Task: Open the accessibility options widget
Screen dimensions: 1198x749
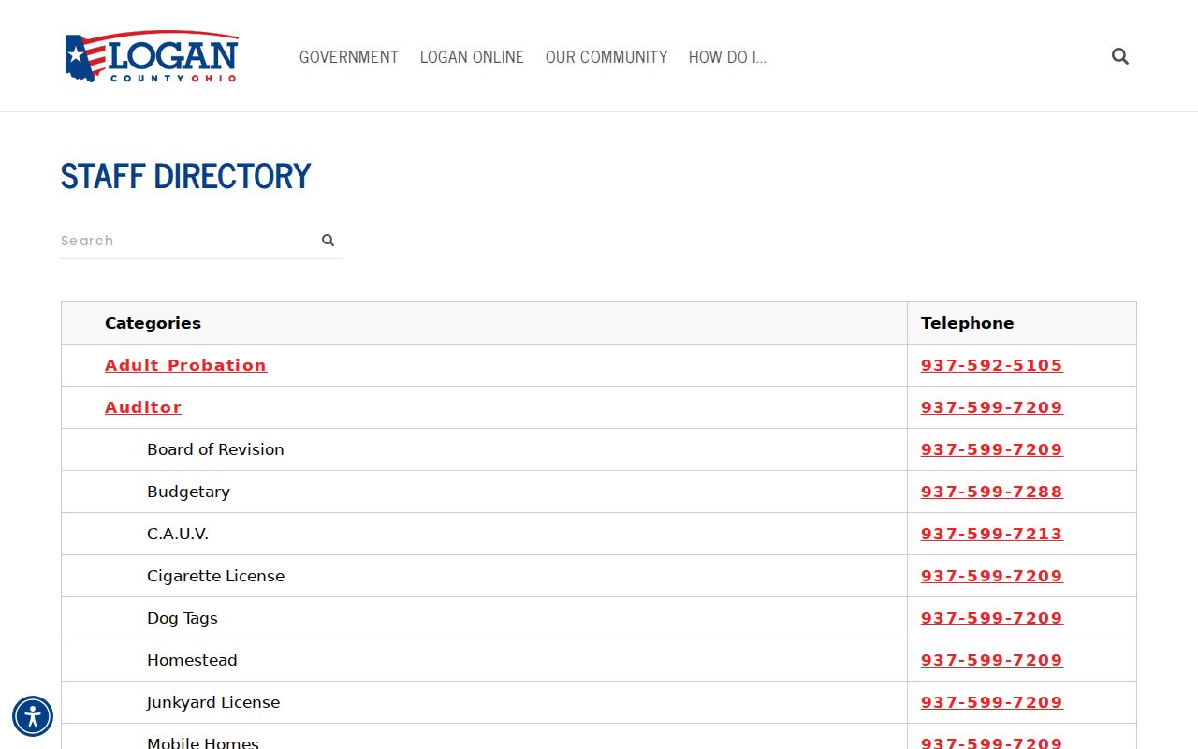Action: point(33,716)
